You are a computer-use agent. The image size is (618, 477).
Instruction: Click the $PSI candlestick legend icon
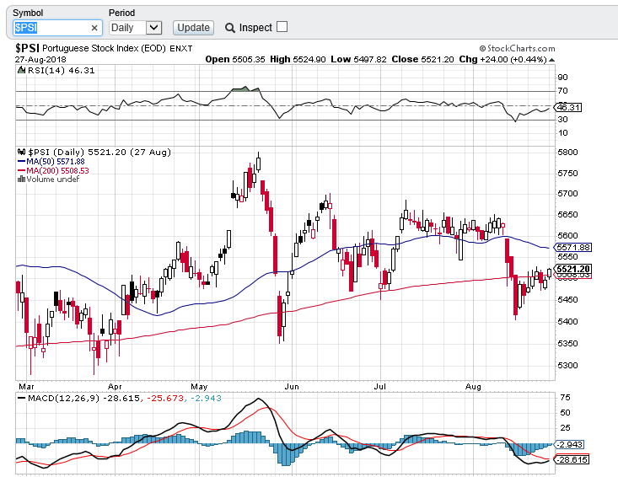[x=21, y=152]
